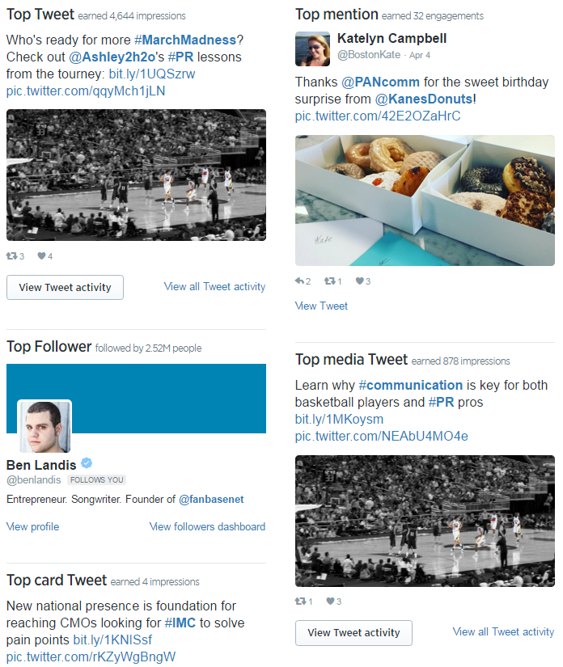Screen dimensions: 563x667
Task: Open the donuts photo in Top mention
Action: [x=425, y=201]
